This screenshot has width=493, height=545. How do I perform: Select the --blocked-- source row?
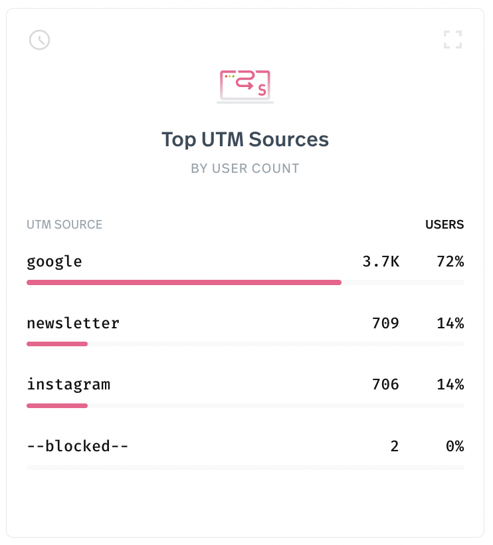245,453
